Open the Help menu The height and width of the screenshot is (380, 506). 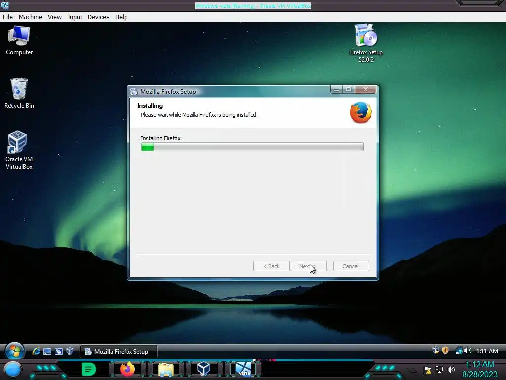tap(121, 17)
